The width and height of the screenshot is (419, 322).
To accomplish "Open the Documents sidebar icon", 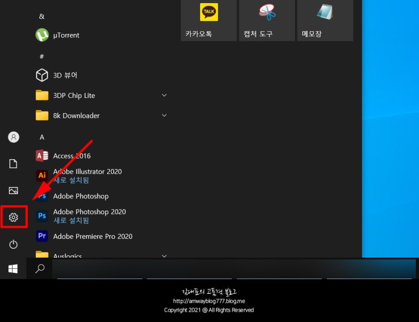I will pos(14,163).
